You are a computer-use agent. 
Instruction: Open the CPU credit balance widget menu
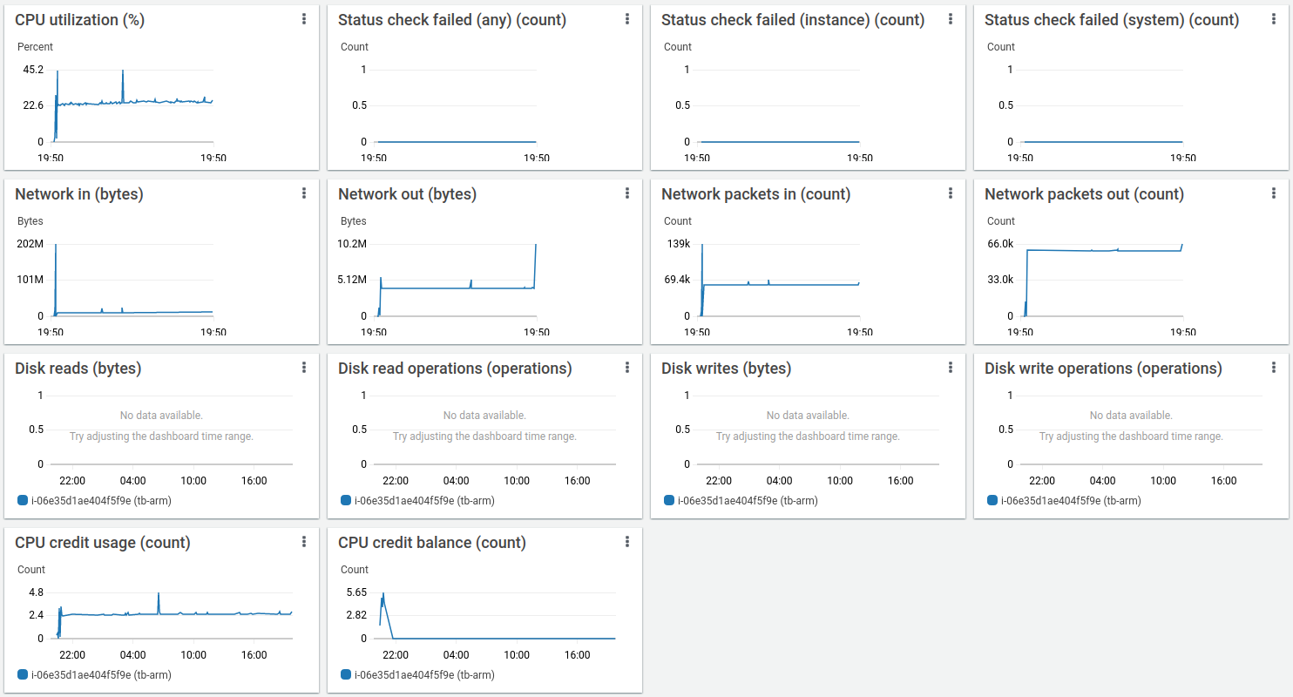[x=627, y=542]
